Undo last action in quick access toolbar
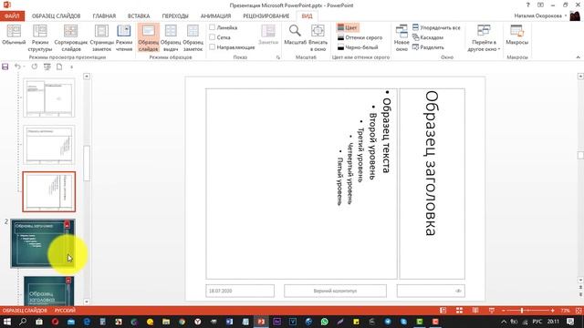 (x=17, y=67)
